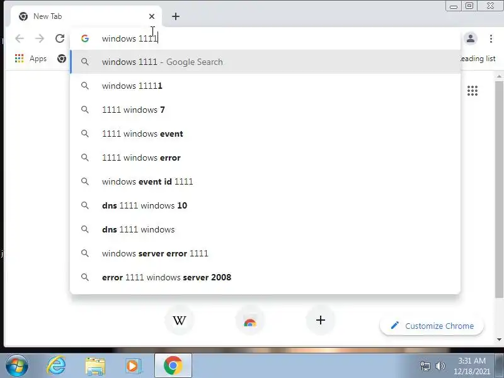Launch Internet Explorer from taskbar
The width and height of the screenshot is (504, 378).
pos(56,366)
